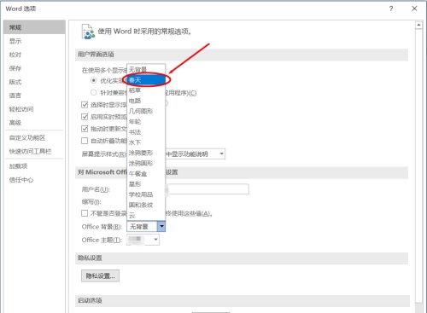This screenshot has height=313, width=427.
Task: Choose 春天 in the background list
Action: tap(146, 80)
